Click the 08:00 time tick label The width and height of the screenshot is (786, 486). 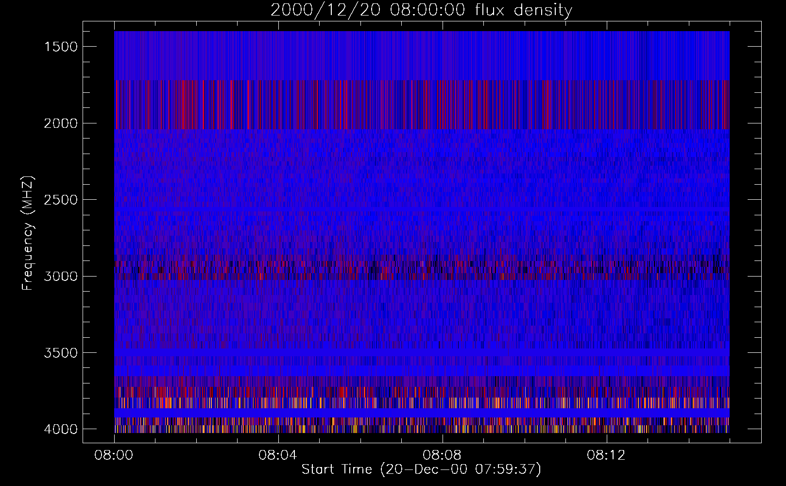[114, 455]
